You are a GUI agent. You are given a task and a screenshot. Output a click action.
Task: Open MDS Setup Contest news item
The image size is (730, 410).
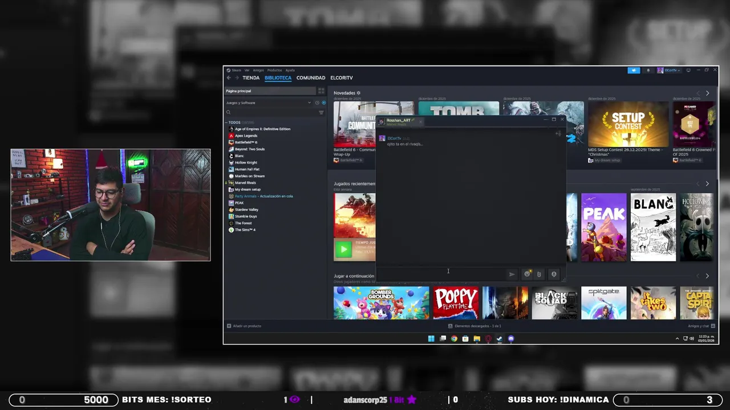(x=628, y=132)
